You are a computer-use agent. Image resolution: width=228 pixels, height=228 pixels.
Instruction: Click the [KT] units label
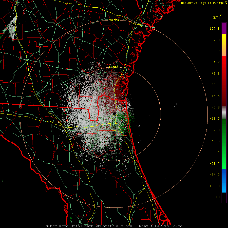tap(216, 17)
